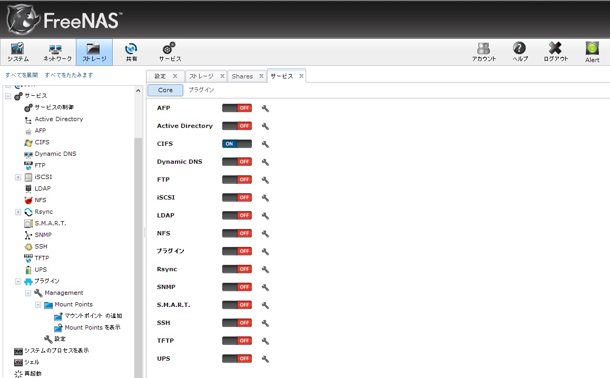Click すべてを展開 link
This screenshot has width=610, height=378.
pos(22,75)
